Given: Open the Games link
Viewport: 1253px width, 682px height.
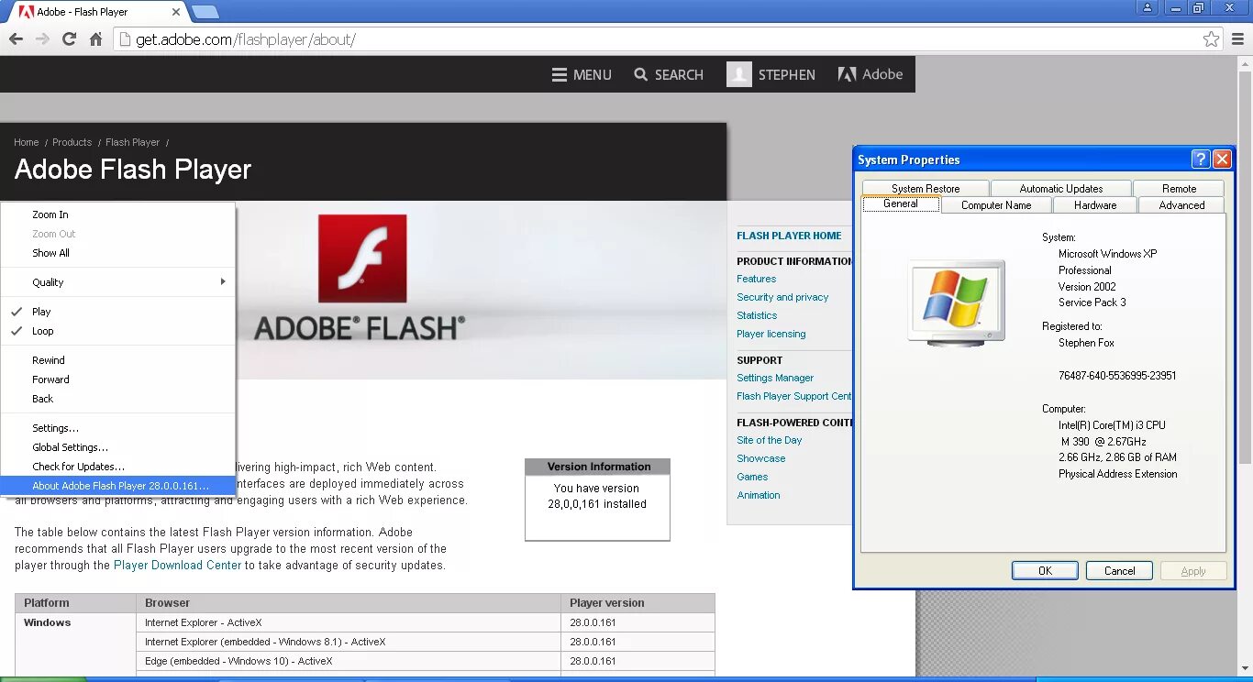Looking at the screenshot, I should 752,477.
